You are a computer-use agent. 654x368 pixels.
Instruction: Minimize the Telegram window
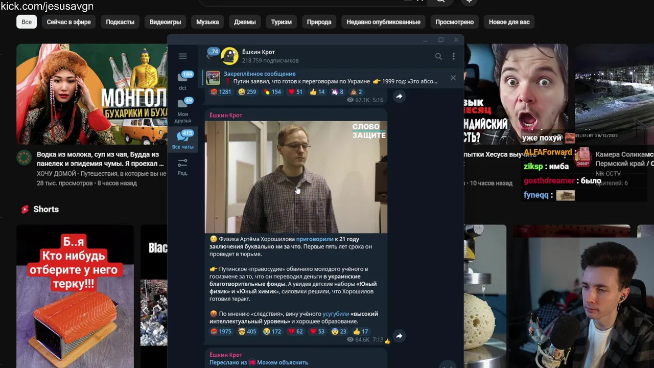click(x=425, y=40)
